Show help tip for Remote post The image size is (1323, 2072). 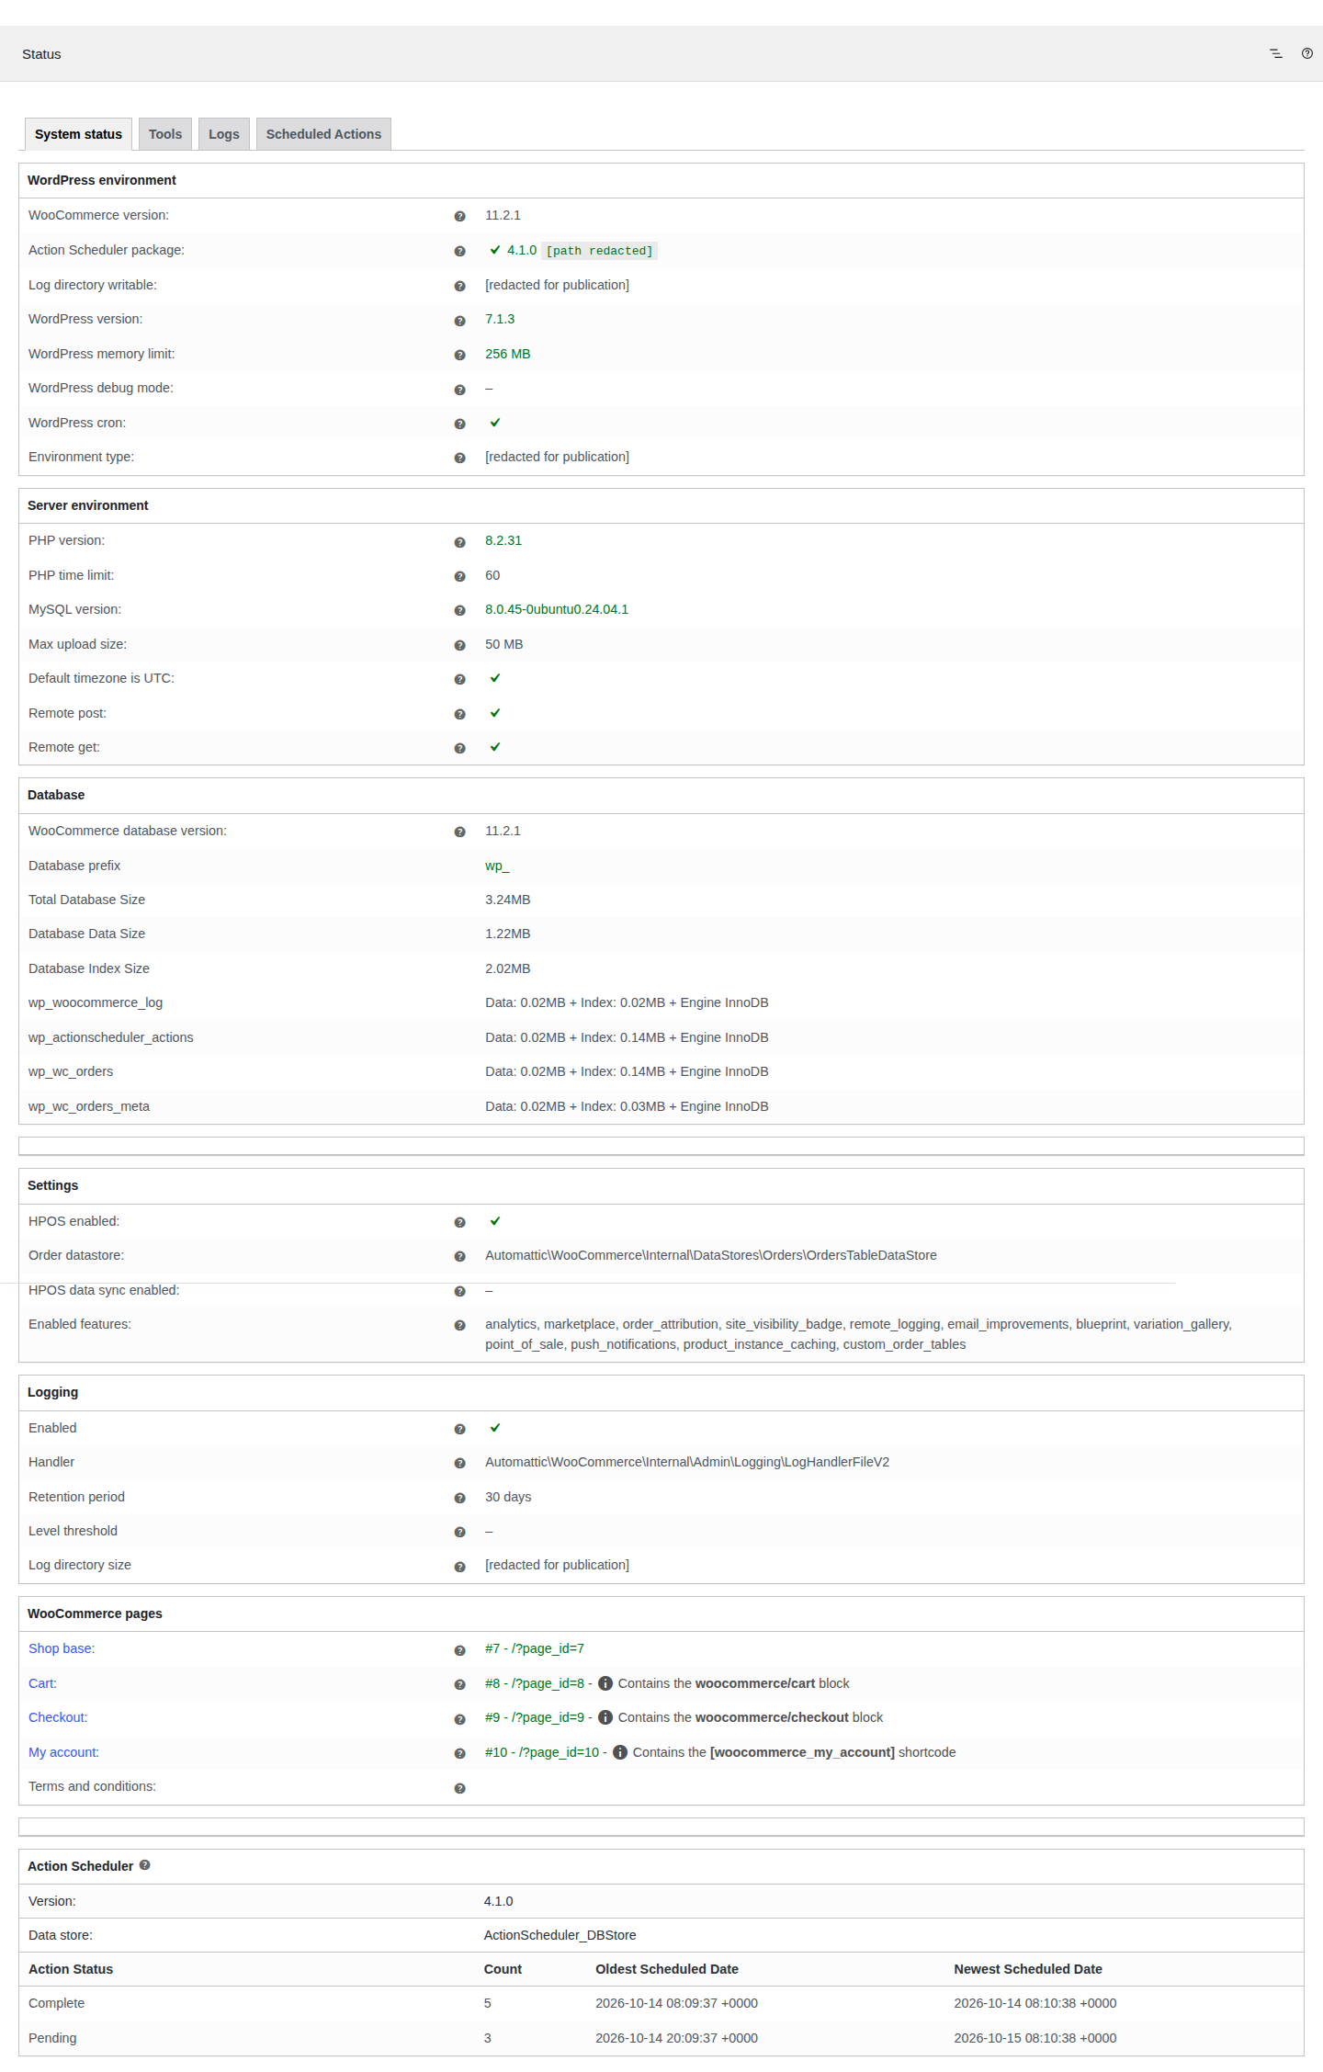point(459,714)
